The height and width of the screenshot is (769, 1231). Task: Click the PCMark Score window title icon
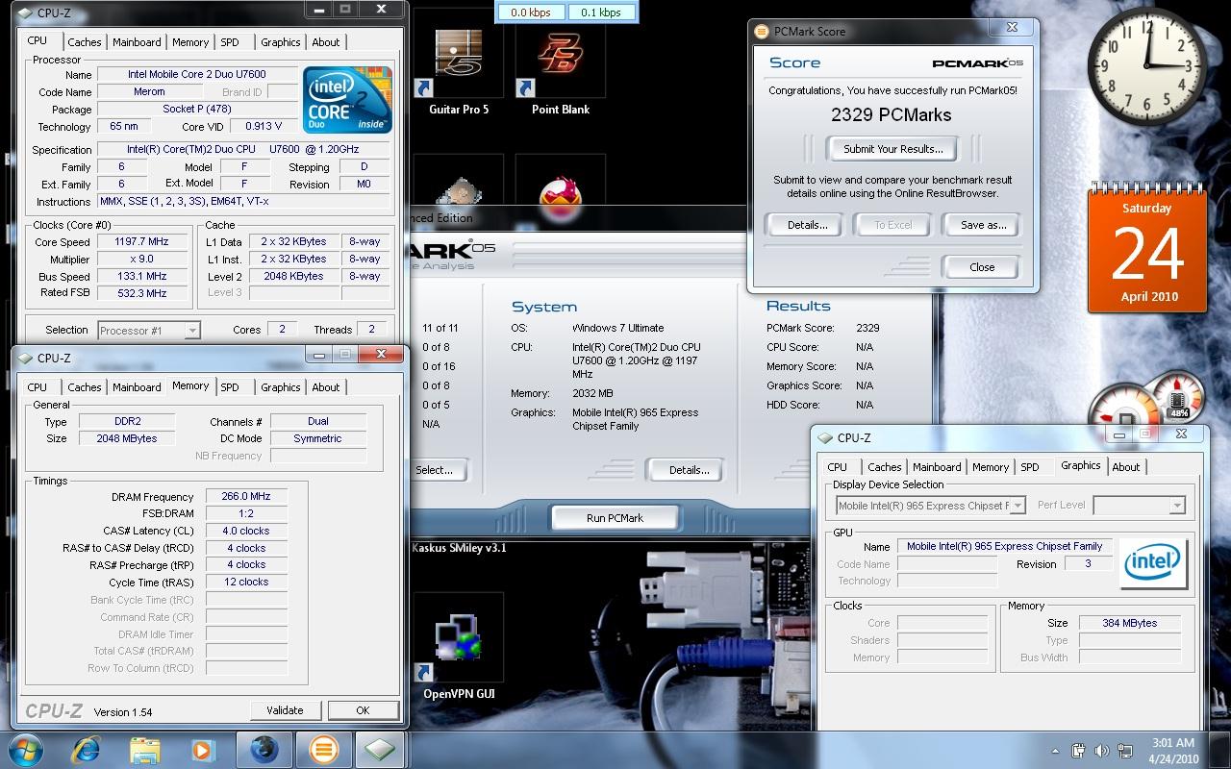coord(761,31)
